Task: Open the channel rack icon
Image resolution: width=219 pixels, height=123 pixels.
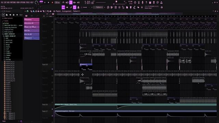Action: point(116,7)
